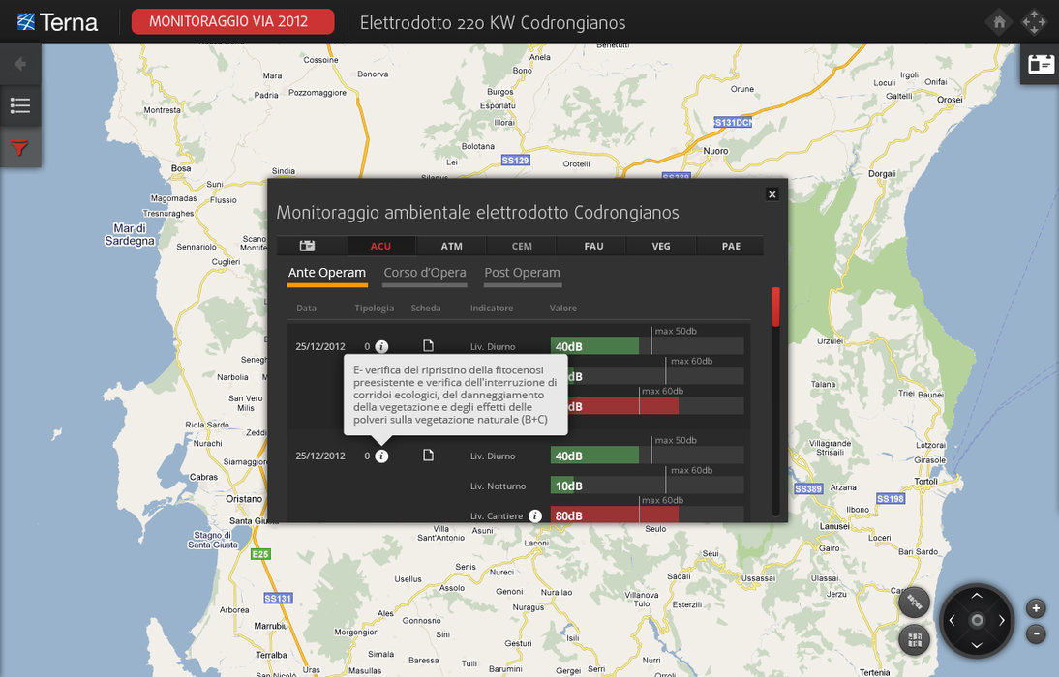The width and height of the screenshot is (1059, 677).
Task: Click info icon next to Liv. Cantiere
Action: tap(535, 516)
